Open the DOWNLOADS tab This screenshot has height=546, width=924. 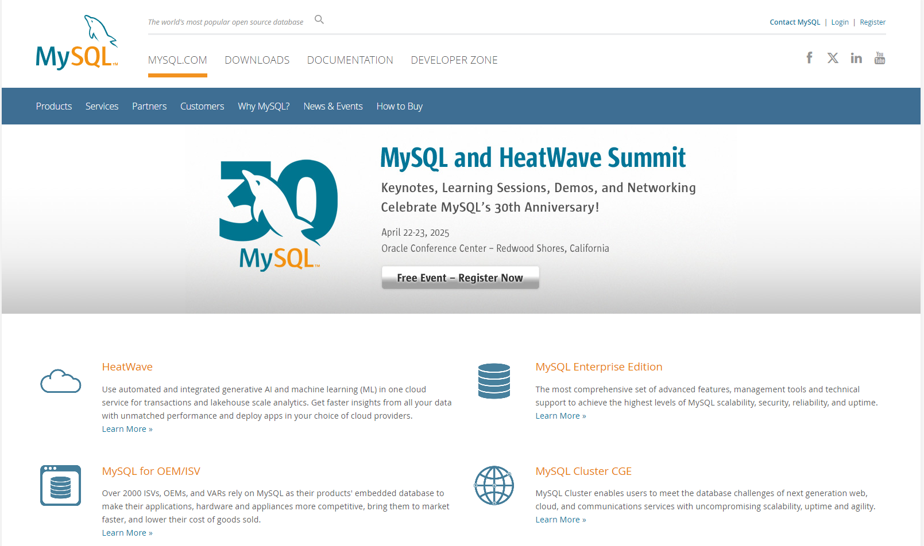[257, 60]
